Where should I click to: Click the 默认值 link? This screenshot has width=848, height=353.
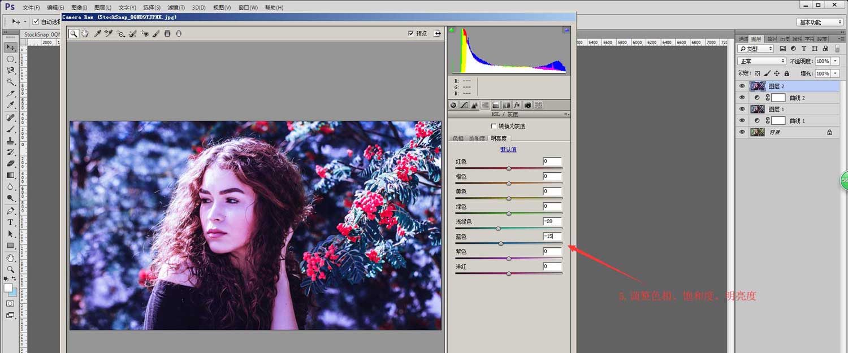click(508, 150)
